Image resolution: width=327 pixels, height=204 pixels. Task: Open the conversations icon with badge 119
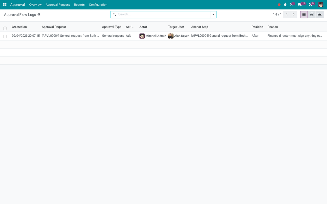pyautogui.click(x=301, y=4)
